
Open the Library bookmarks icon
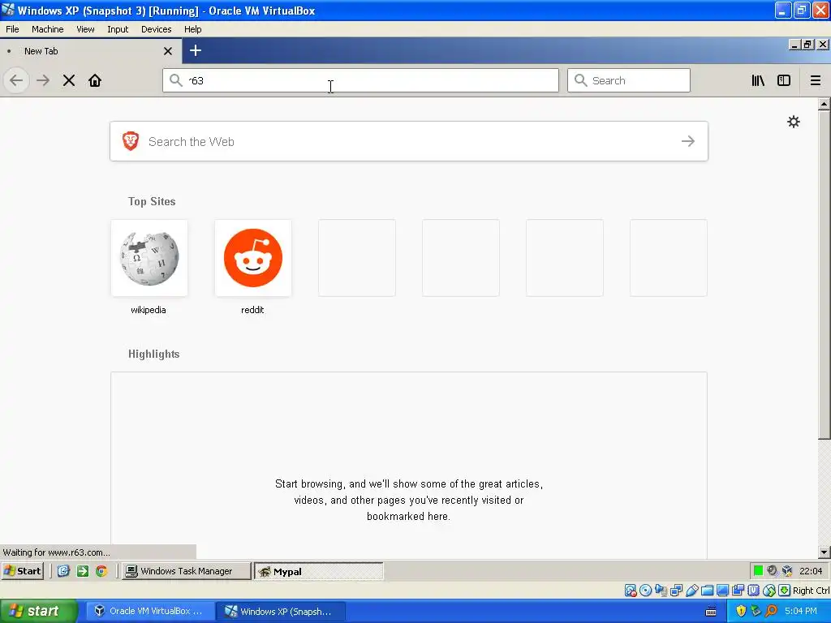[x=758, y=80]
